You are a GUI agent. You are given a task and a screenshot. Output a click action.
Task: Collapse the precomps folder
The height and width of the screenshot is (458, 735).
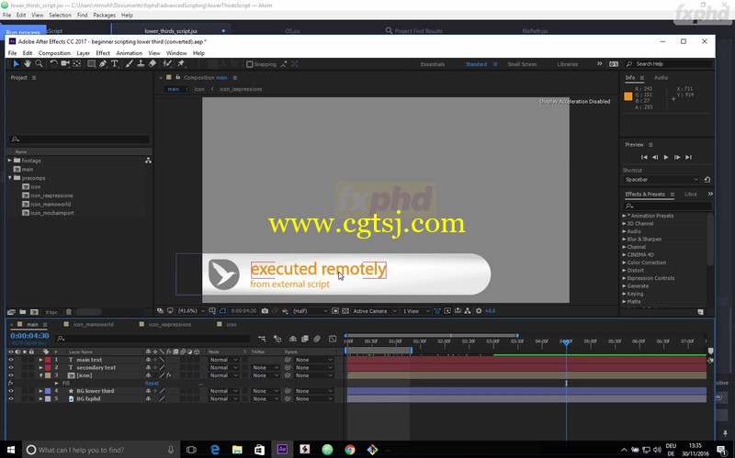tap(10, 178)
